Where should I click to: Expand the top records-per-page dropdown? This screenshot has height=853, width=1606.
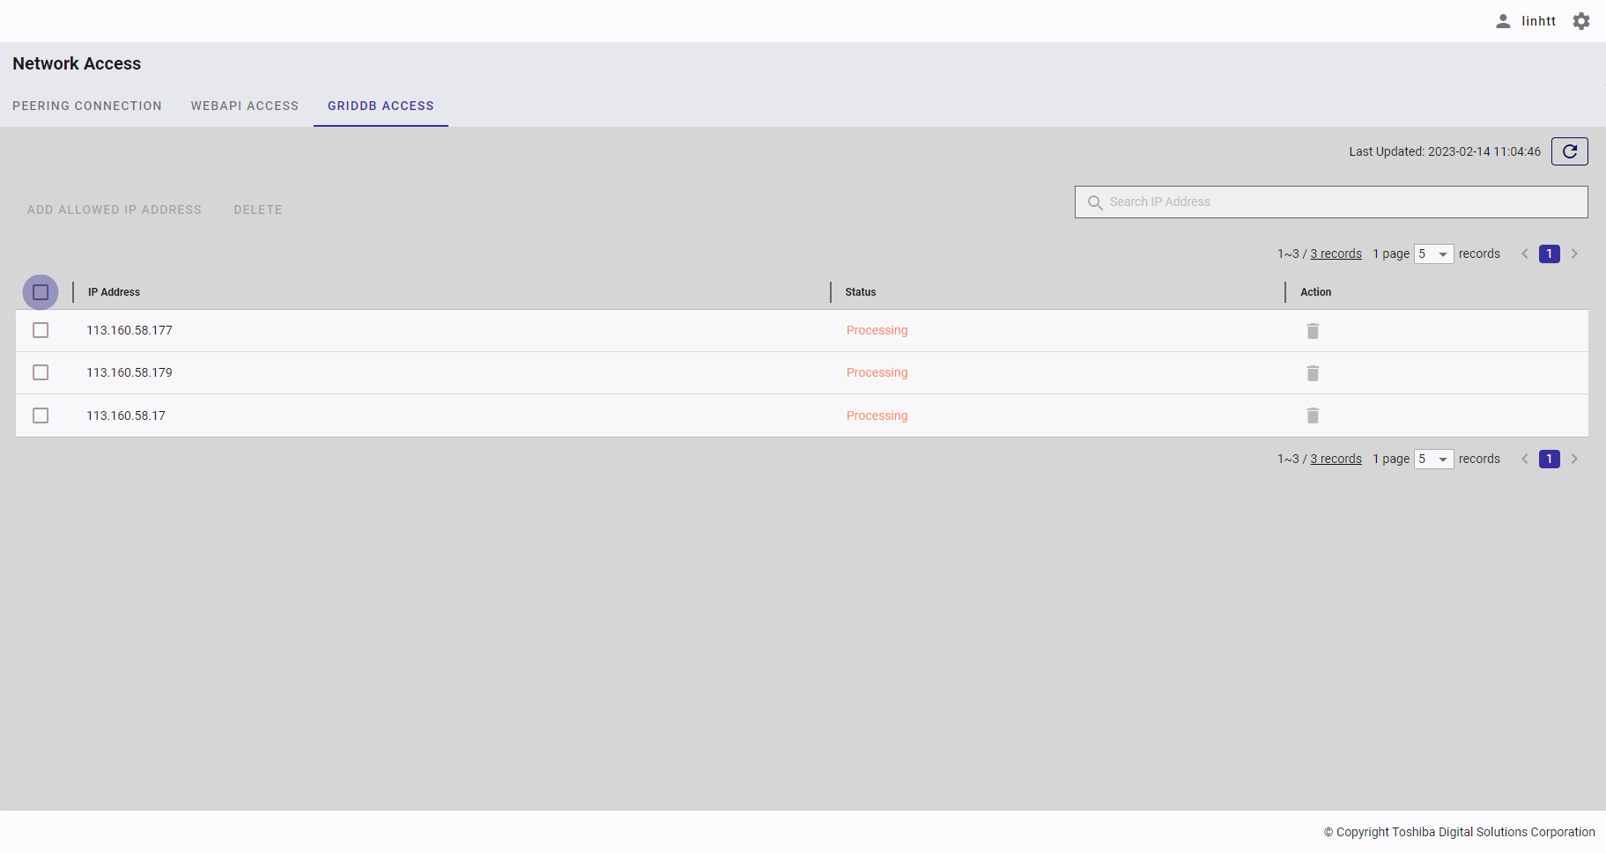coord(1433,254)
